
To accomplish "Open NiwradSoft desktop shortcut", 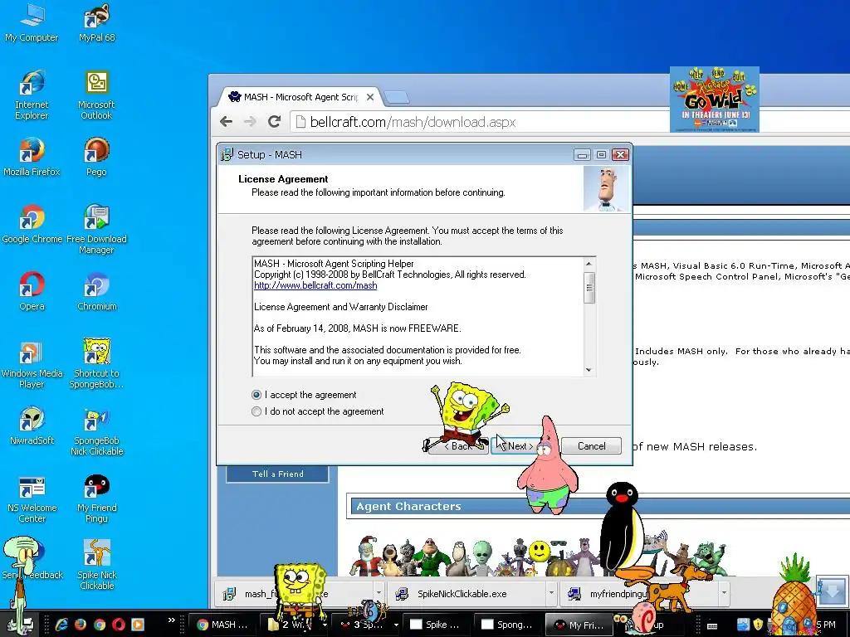I will coord(32,425).
